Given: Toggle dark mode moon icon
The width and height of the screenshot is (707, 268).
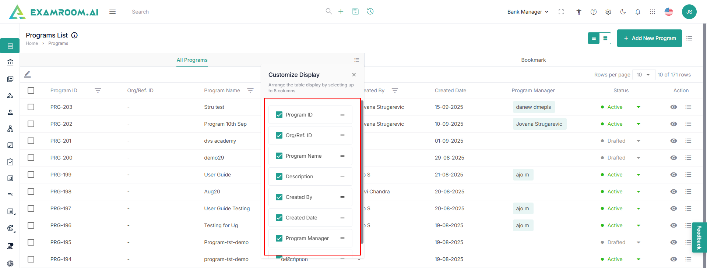Looking at the screenshot, I should [x=623, y=12].
